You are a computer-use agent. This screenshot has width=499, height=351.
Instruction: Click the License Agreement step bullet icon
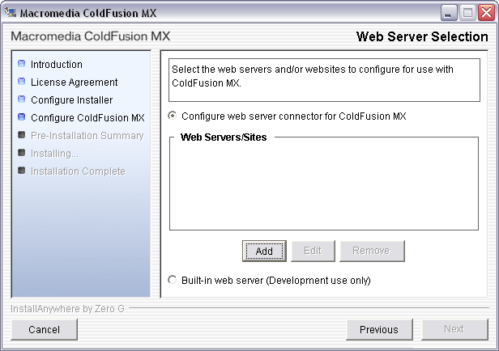(21, 82)
